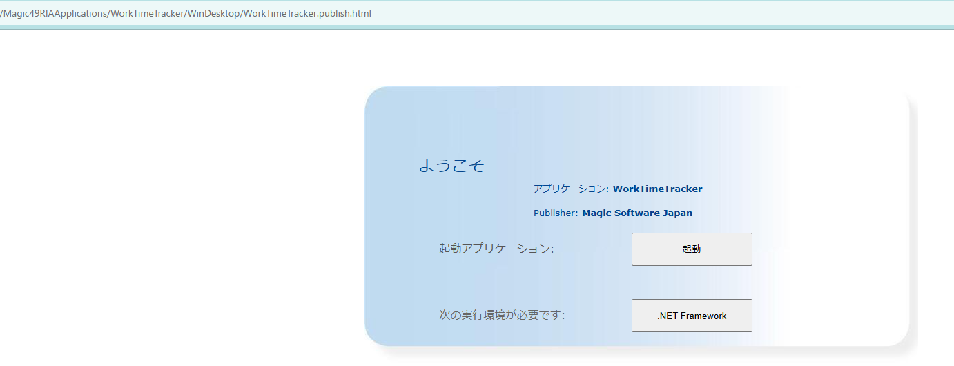Click blank panel area left of 起動アプリケーション label
Image resolution: width=954 pixels, height=366 pixels.
[400, 249]
